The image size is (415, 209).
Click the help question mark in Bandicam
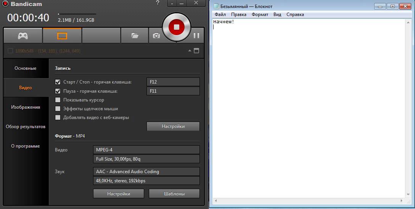158,3
